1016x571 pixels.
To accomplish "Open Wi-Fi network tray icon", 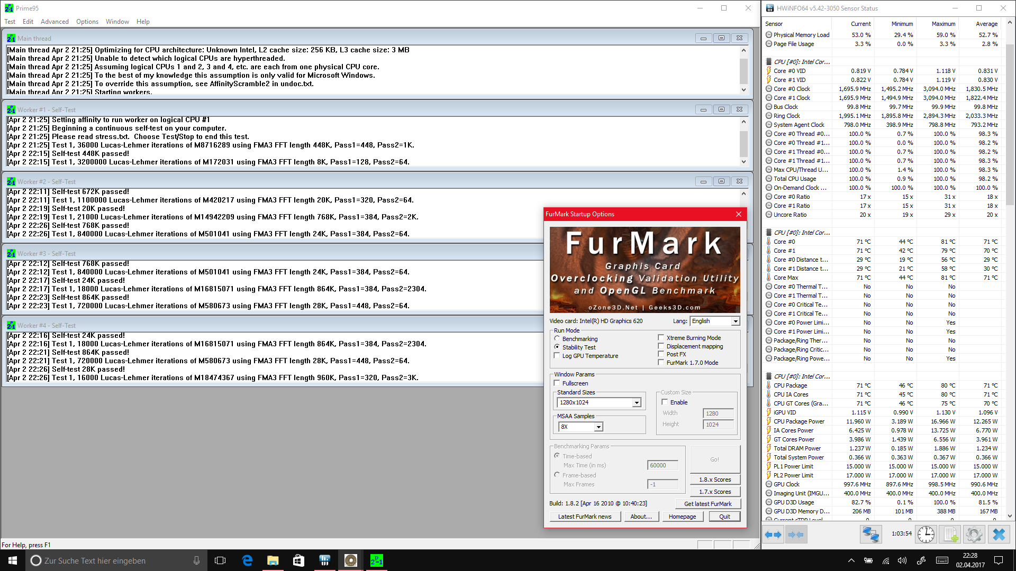I will click(885, 560).
